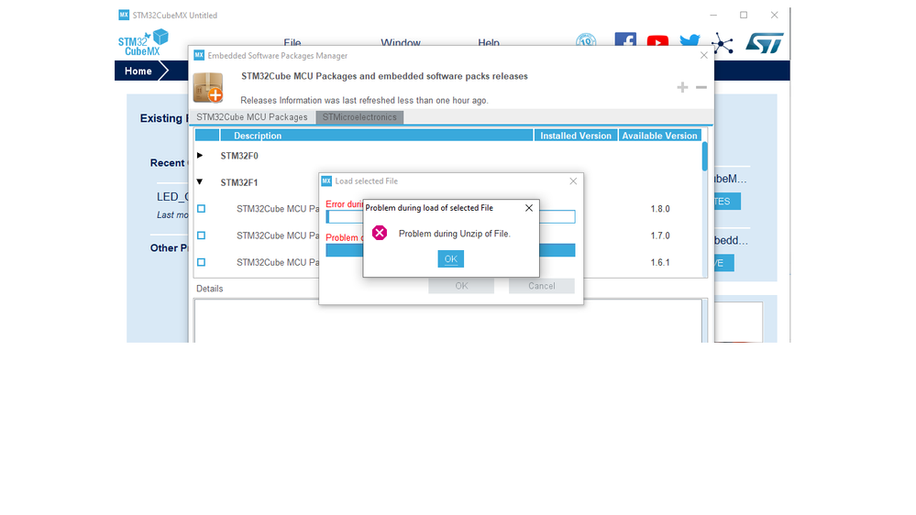Image resolution: width=916 pixels, height=515 pixels.
Task: Open the Help menu
Action: click(x=489, y=42)
